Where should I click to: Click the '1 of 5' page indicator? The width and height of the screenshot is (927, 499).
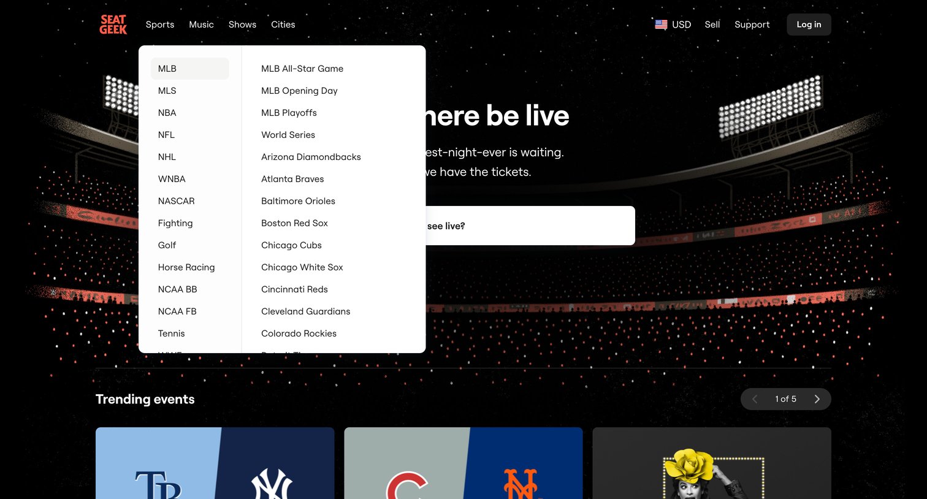(785, 399)
